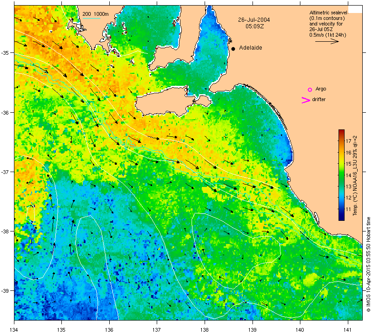Click the 05:09Z time text
Viewport: 372px width, 334px height.
click(254, 26)
